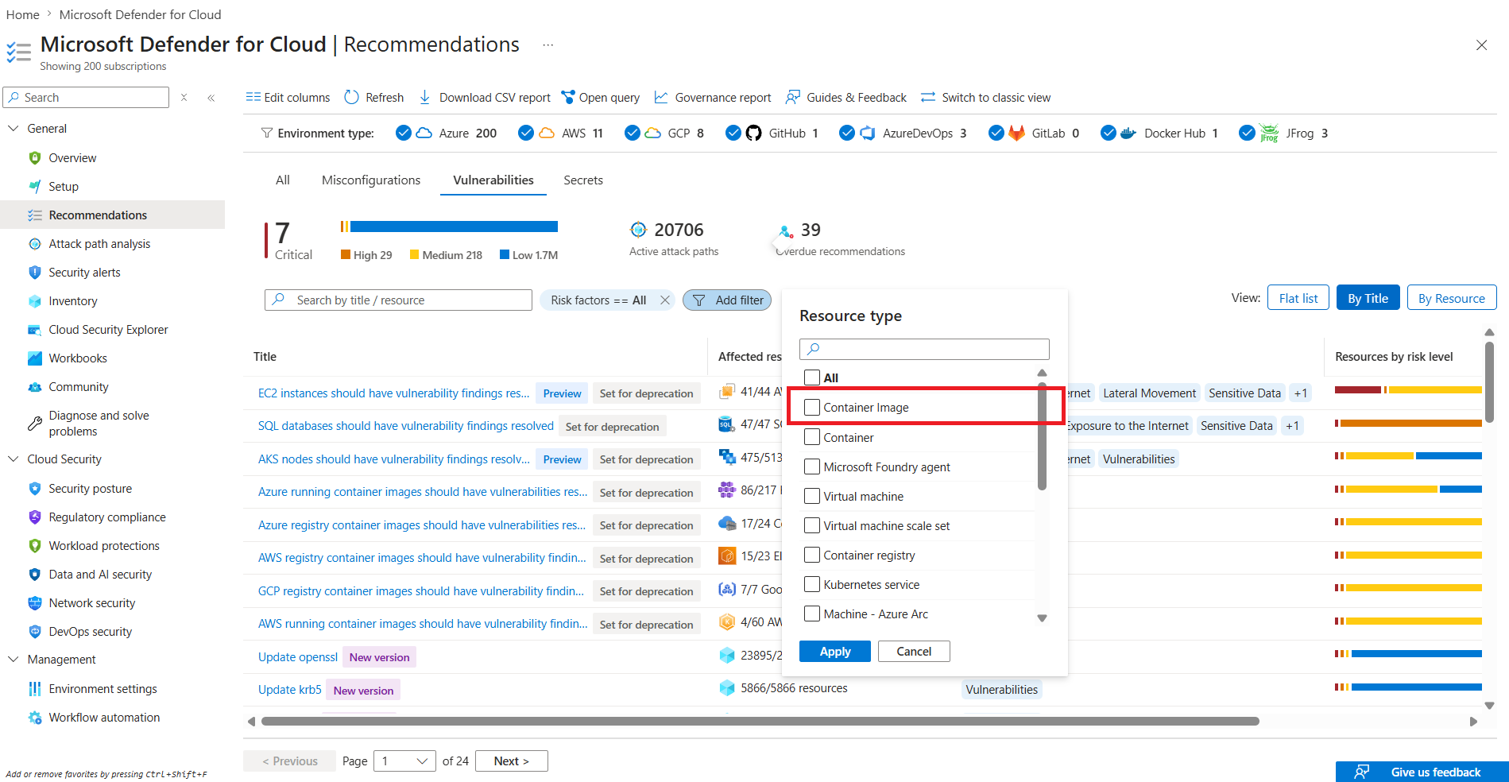The height and width of the screenshot is (782, 1509).
Task: Switch to the Secrets tab
Action: click(583, 180)
